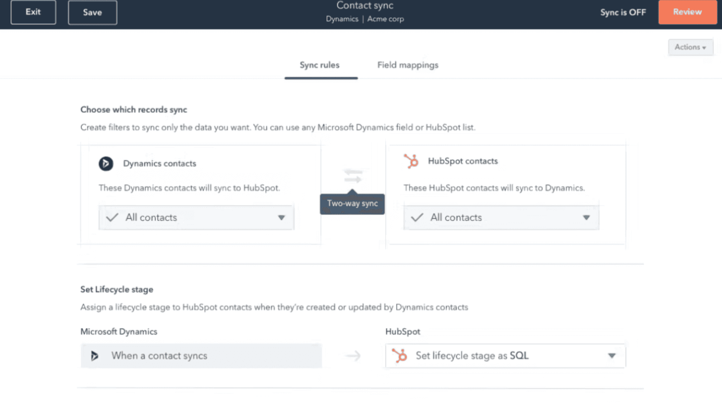Click the two-way sync arrows icon
722x406 pixels.
tap(353, 176)
